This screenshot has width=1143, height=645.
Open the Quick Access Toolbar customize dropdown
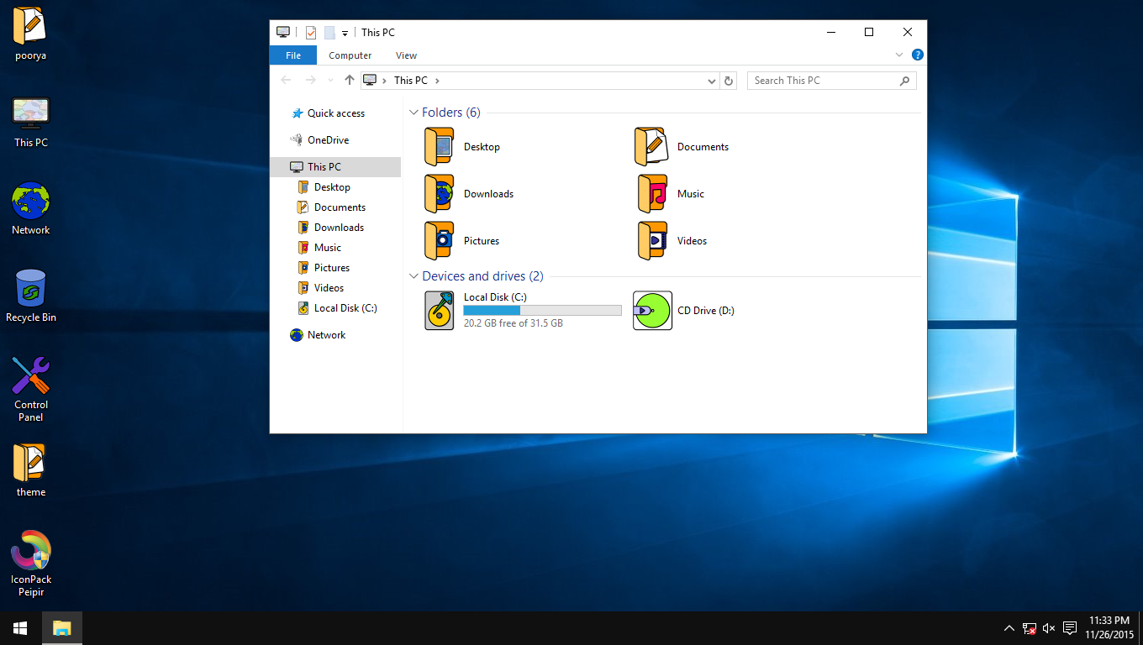tap(345, 32)
